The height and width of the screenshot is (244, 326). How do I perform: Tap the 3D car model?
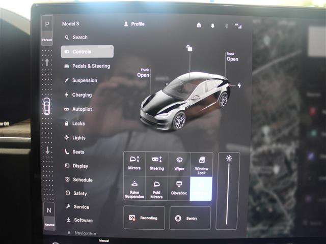[185, 101]
